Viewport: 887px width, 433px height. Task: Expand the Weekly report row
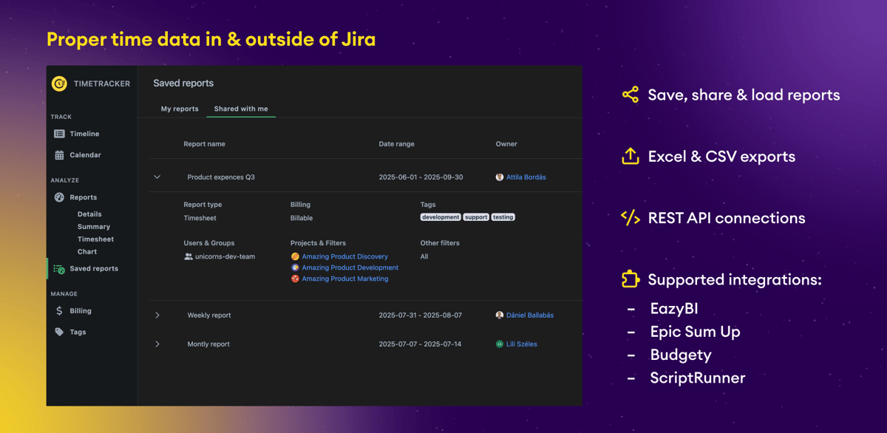tap(157, 316)
